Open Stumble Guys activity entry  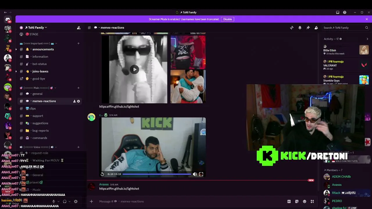(x=346, y=80)
